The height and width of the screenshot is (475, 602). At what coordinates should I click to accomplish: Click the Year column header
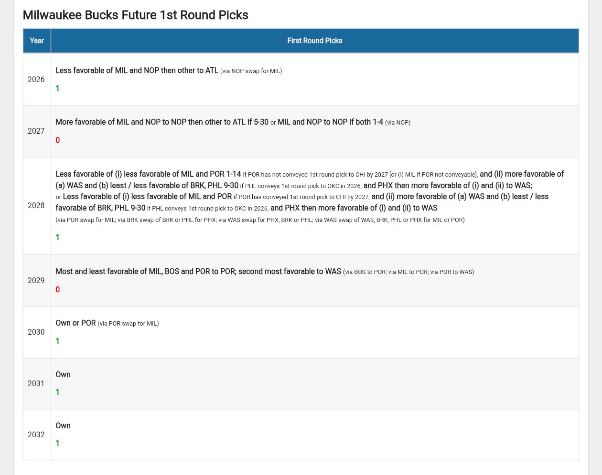pyautogui.click(x=37, y=41)
